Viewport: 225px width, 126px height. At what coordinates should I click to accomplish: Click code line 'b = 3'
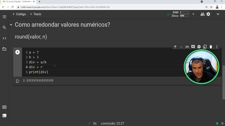click(34, 57)
